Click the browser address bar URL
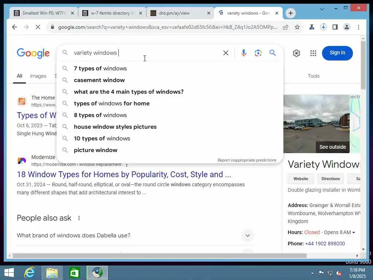373x280 pixels. [x=168, y=27]
